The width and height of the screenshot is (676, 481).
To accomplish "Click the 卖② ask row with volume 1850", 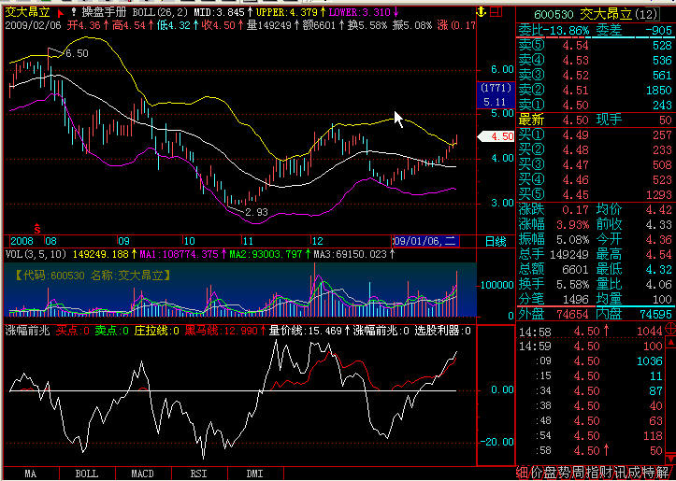I will pos(595,90).
